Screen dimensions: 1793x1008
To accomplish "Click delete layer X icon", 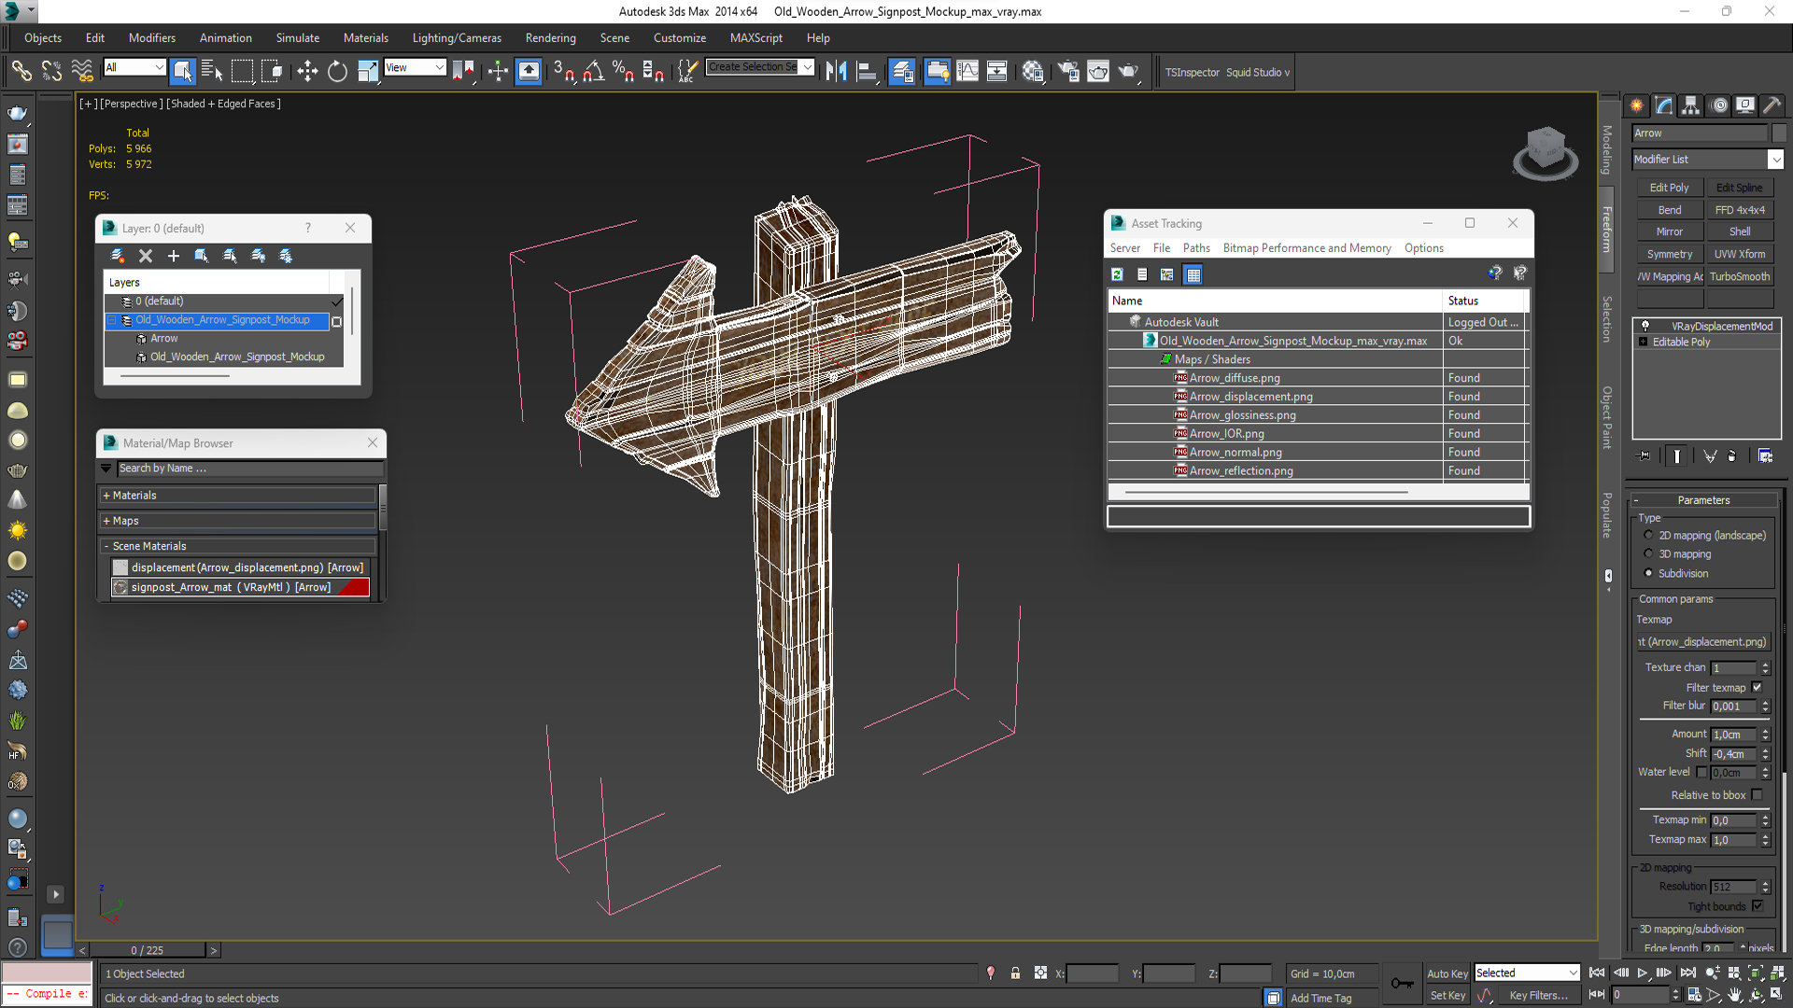I will [146, 256].
